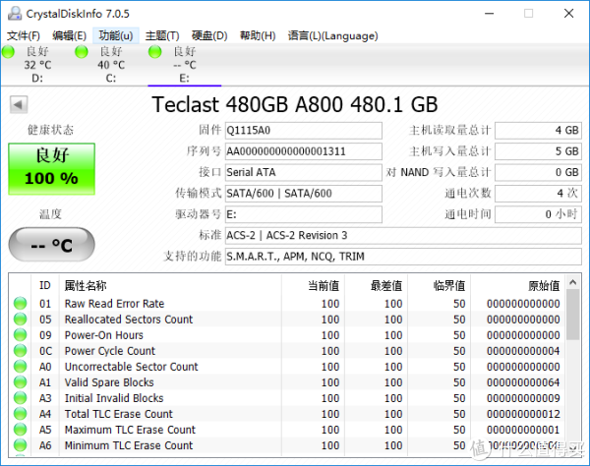Click the attribute list scrollbar thumb

[573, 315]
